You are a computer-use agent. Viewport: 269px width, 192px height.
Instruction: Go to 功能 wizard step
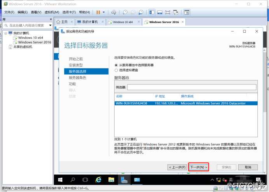72,84
